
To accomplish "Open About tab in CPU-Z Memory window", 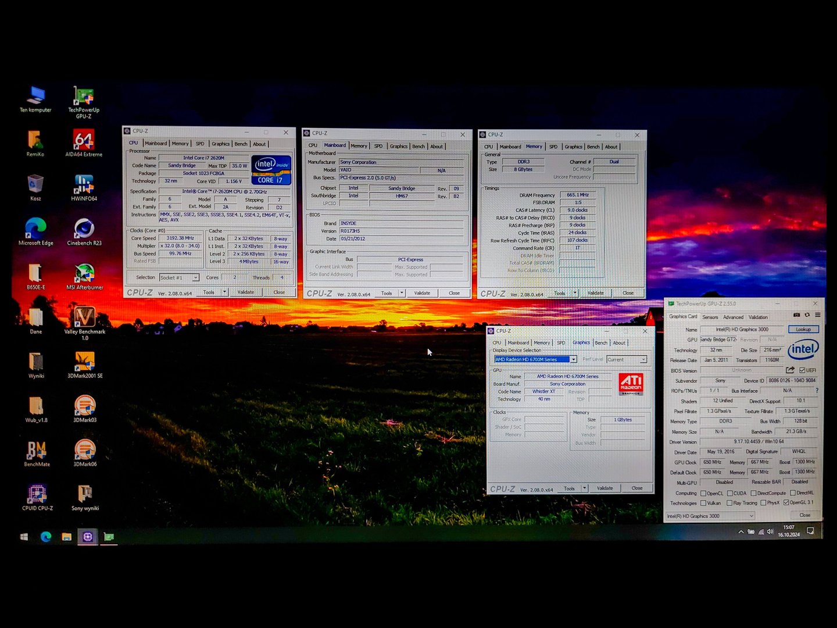I will pos(611,147).
